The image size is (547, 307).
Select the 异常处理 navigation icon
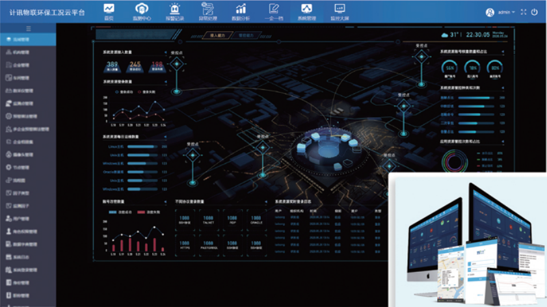pos(207,10)
